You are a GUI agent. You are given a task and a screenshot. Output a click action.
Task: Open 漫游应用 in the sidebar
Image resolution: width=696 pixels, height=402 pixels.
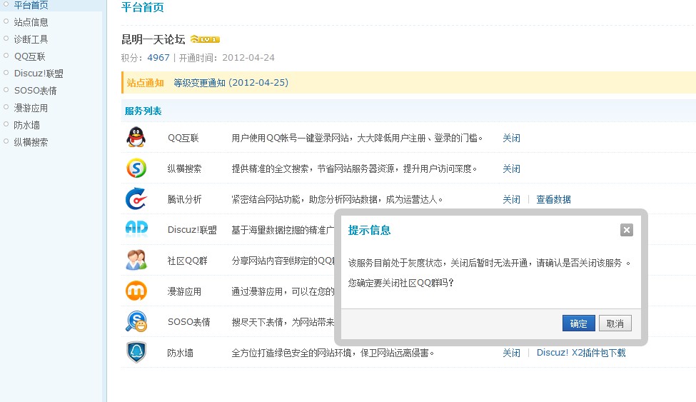[x=31, y=108]
